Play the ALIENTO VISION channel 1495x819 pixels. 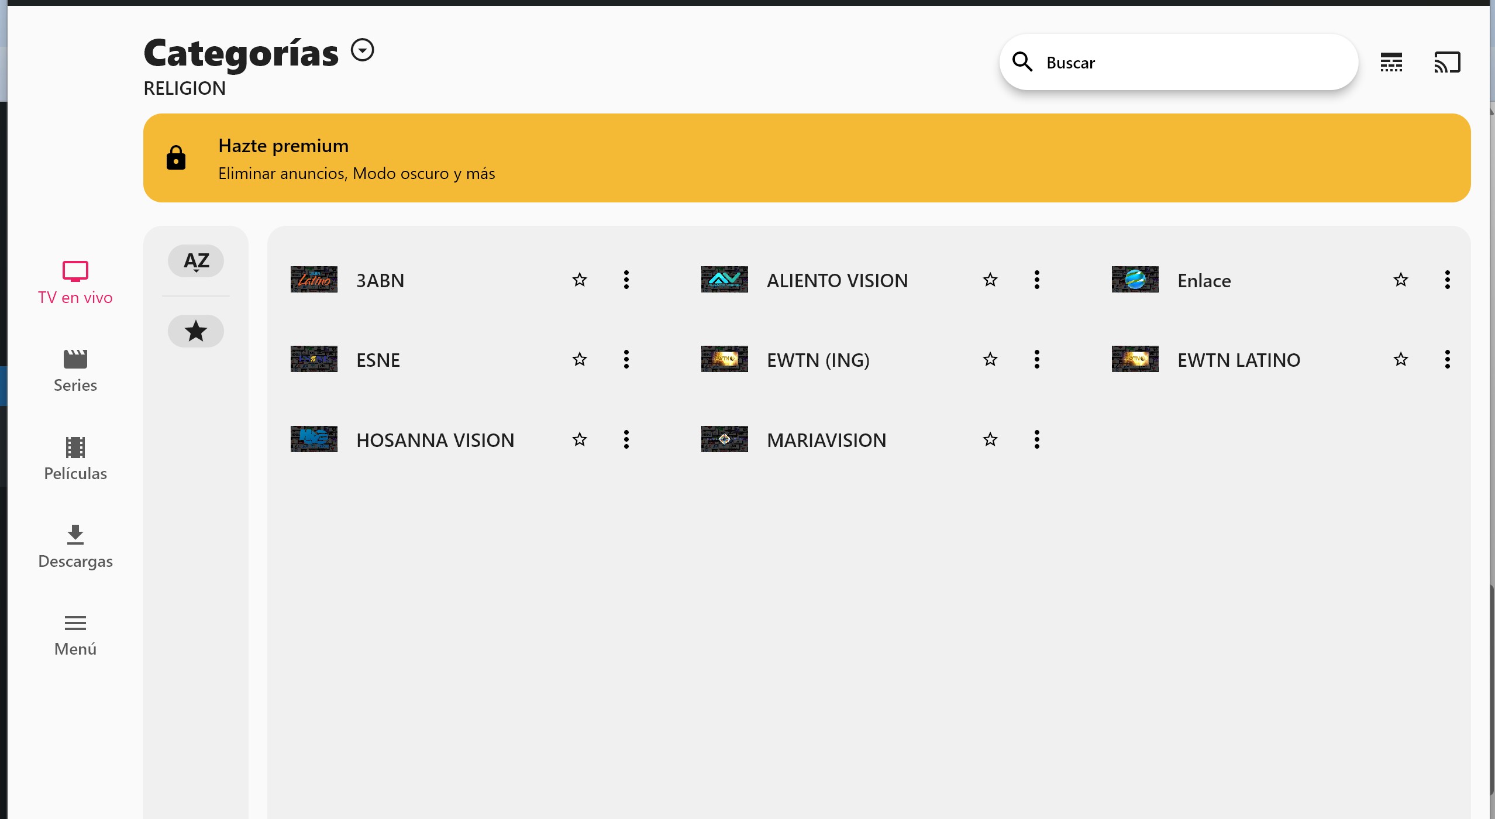[836, 280]
